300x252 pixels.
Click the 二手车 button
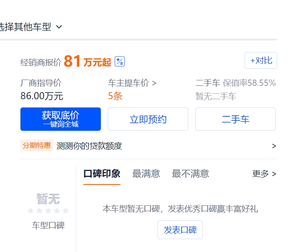click(235, 119)
